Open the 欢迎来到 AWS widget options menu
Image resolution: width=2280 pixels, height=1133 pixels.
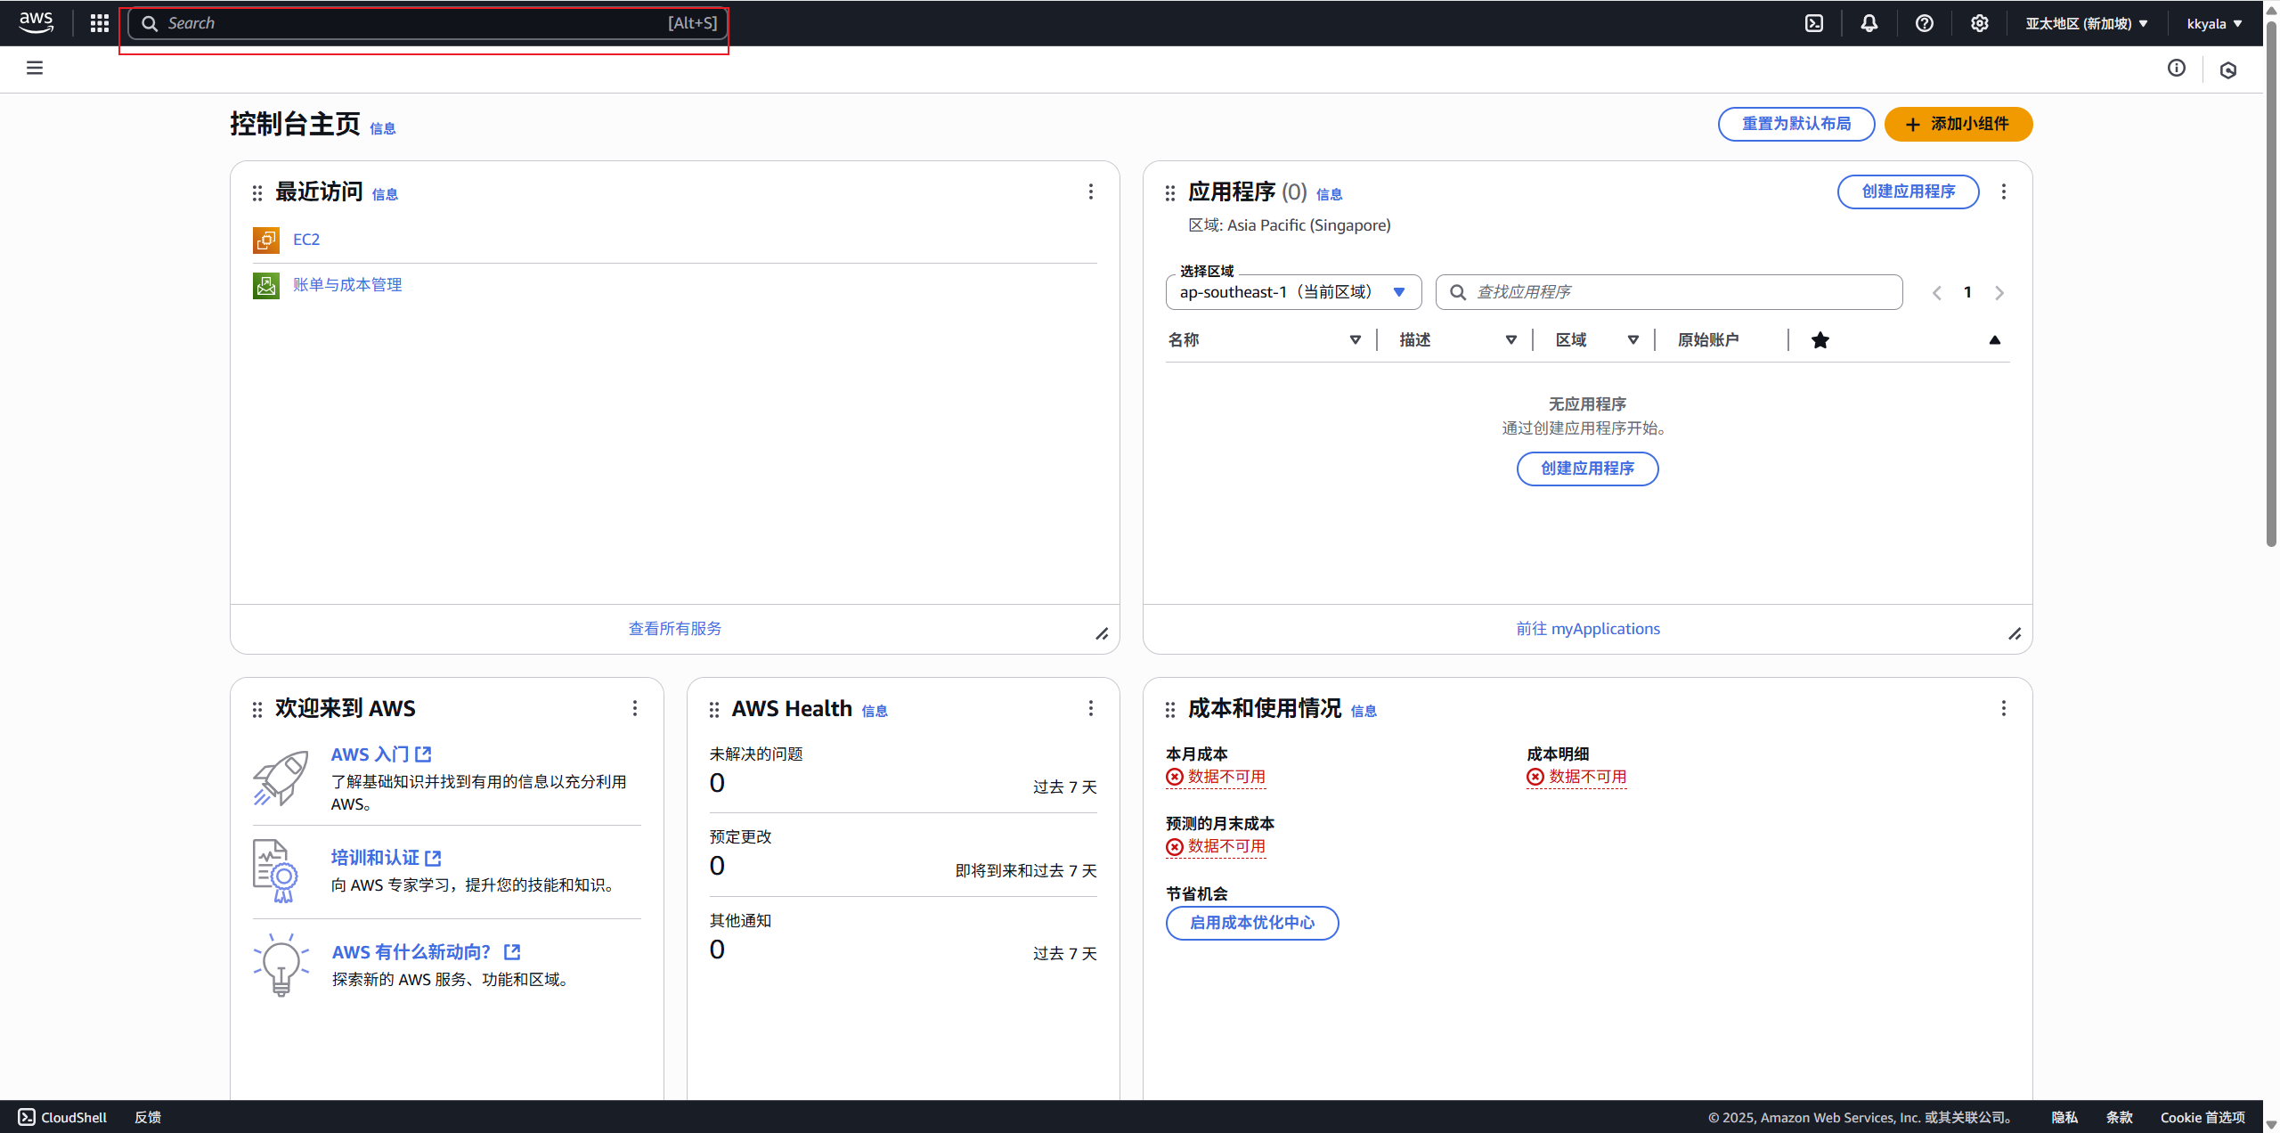click(635, 708)
